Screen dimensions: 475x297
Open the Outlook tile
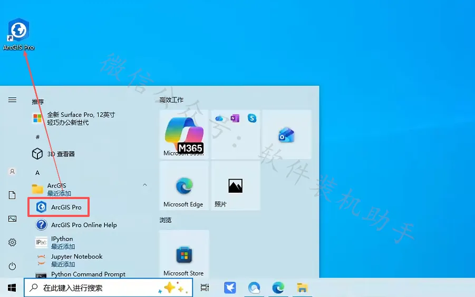tap(287, 134)
